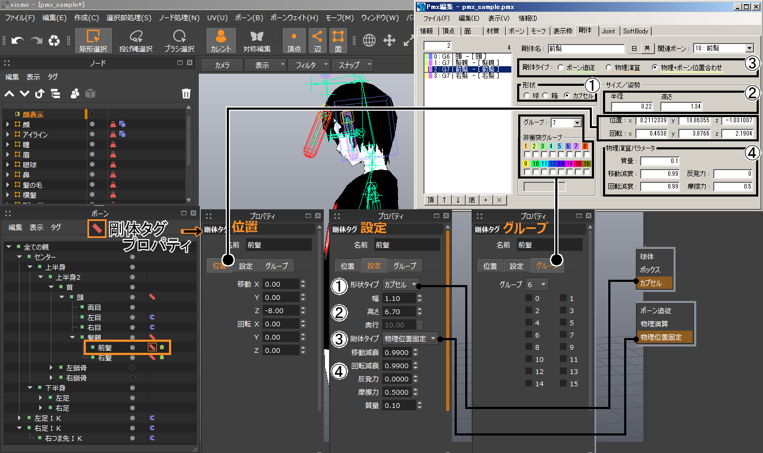The image size is (763, 453).
Task: Check non-collision group 16 checkbox in Pmx editor
Action: point(587,172)
